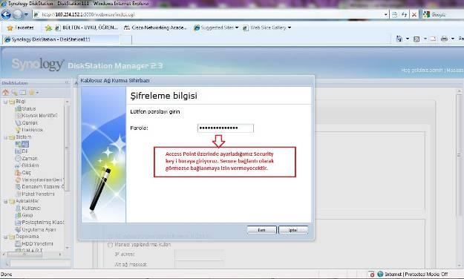Collapse the Sistem folder in tree
Viewport: 464px width, 279px height.
(x=5, y=137)
